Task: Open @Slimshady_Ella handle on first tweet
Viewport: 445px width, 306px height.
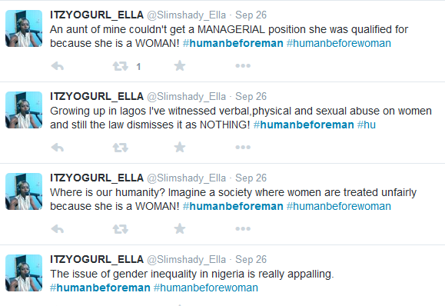Action: point(187,15)
